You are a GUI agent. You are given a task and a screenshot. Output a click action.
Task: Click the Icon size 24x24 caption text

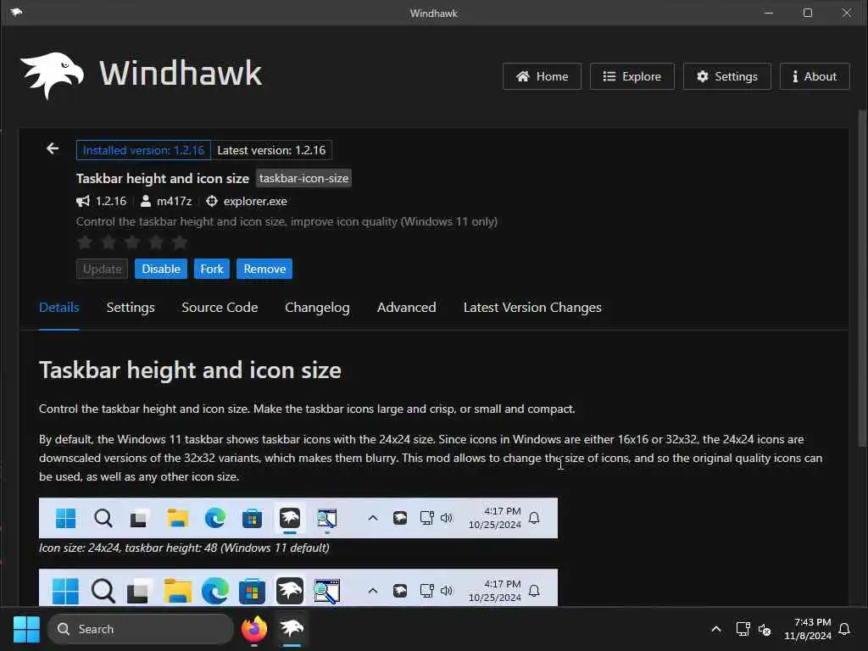tap(184, 548)
